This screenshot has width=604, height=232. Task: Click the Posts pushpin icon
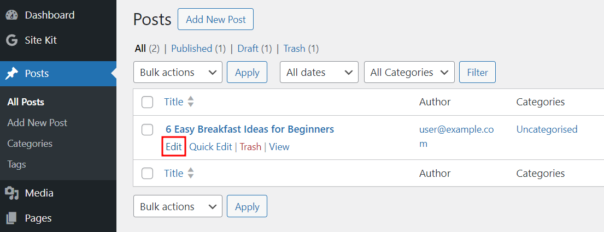(x=12, y=74)
